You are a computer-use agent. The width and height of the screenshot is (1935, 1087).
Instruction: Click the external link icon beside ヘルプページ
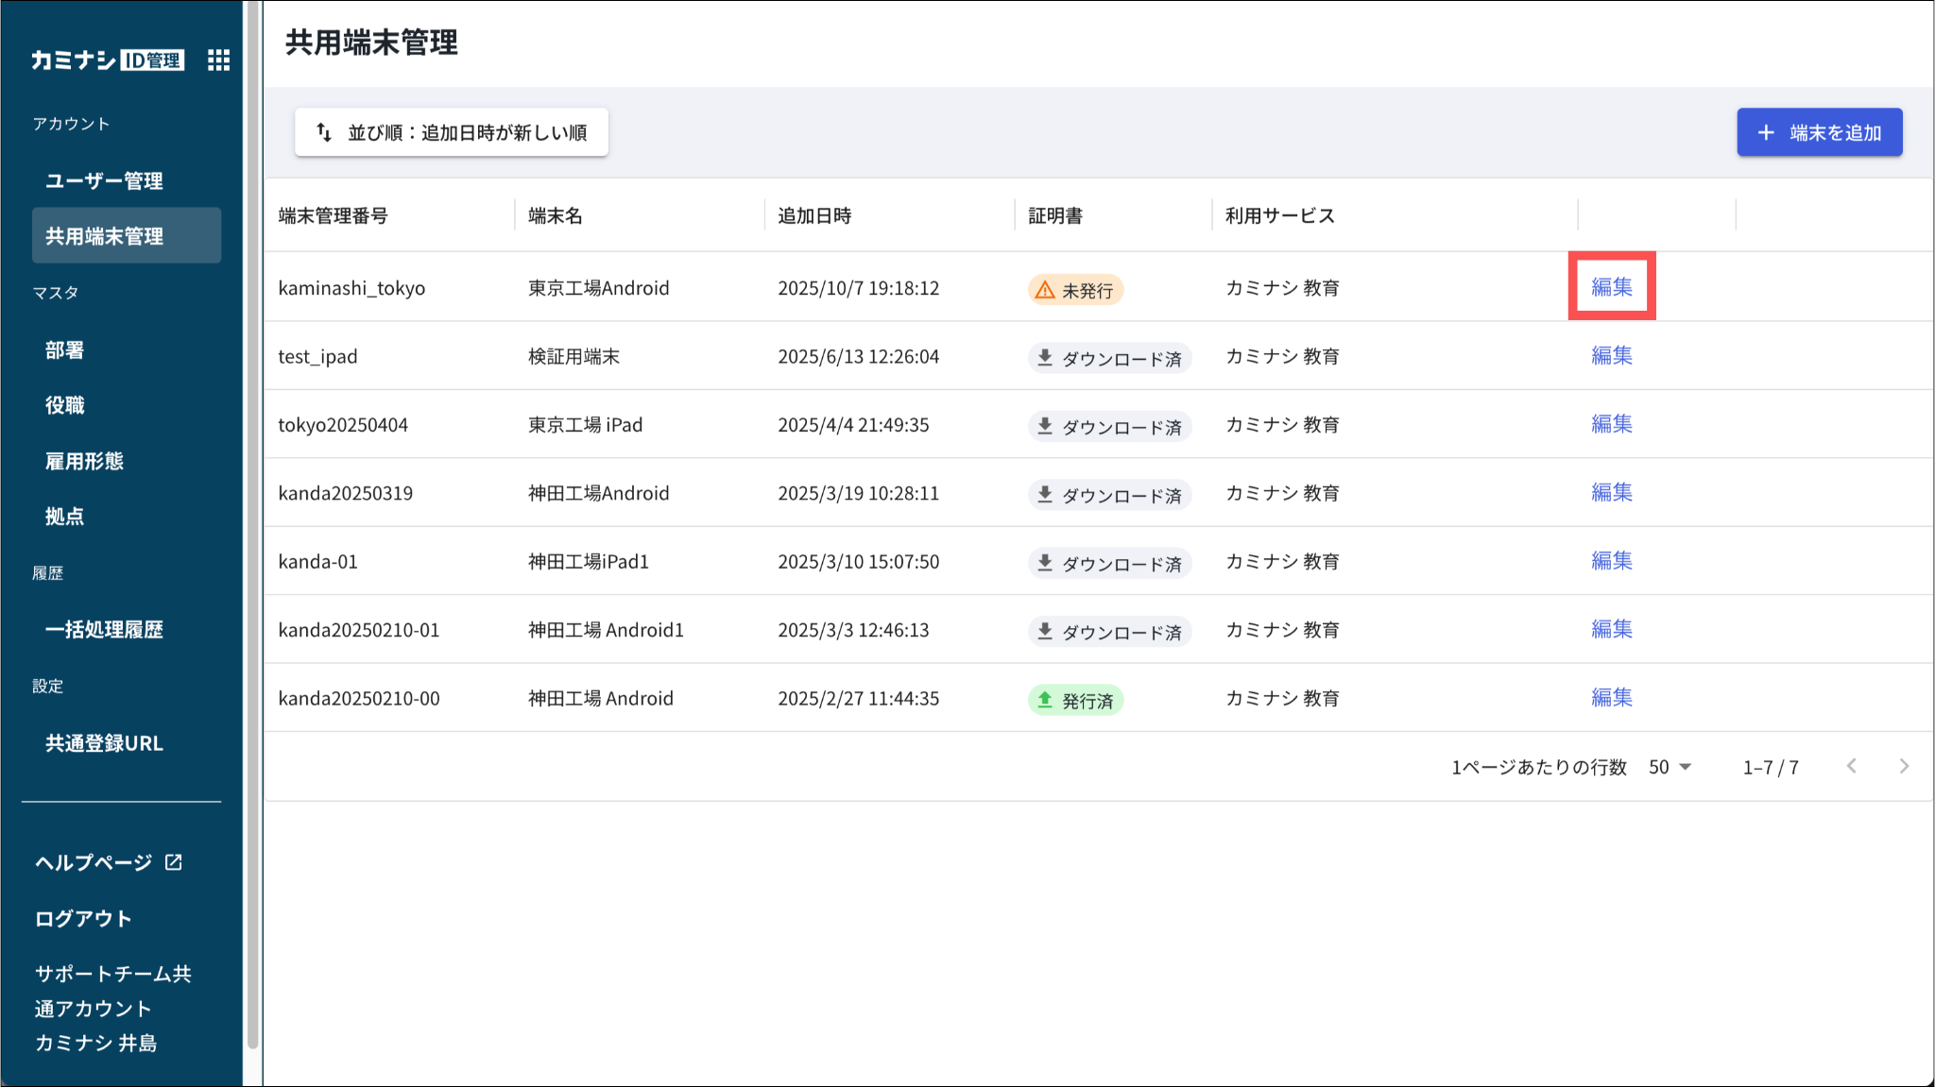click(174, 862)
